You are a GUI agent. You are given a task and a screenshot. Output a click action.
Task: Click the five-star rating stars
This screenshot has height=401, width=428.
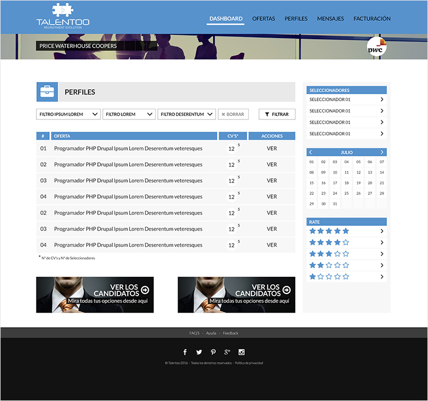[329, 231]
